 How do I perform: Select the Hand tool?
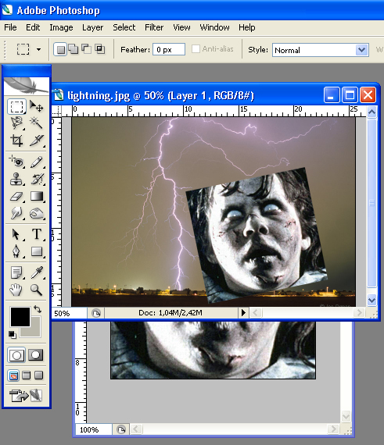(x=16, y=290)
